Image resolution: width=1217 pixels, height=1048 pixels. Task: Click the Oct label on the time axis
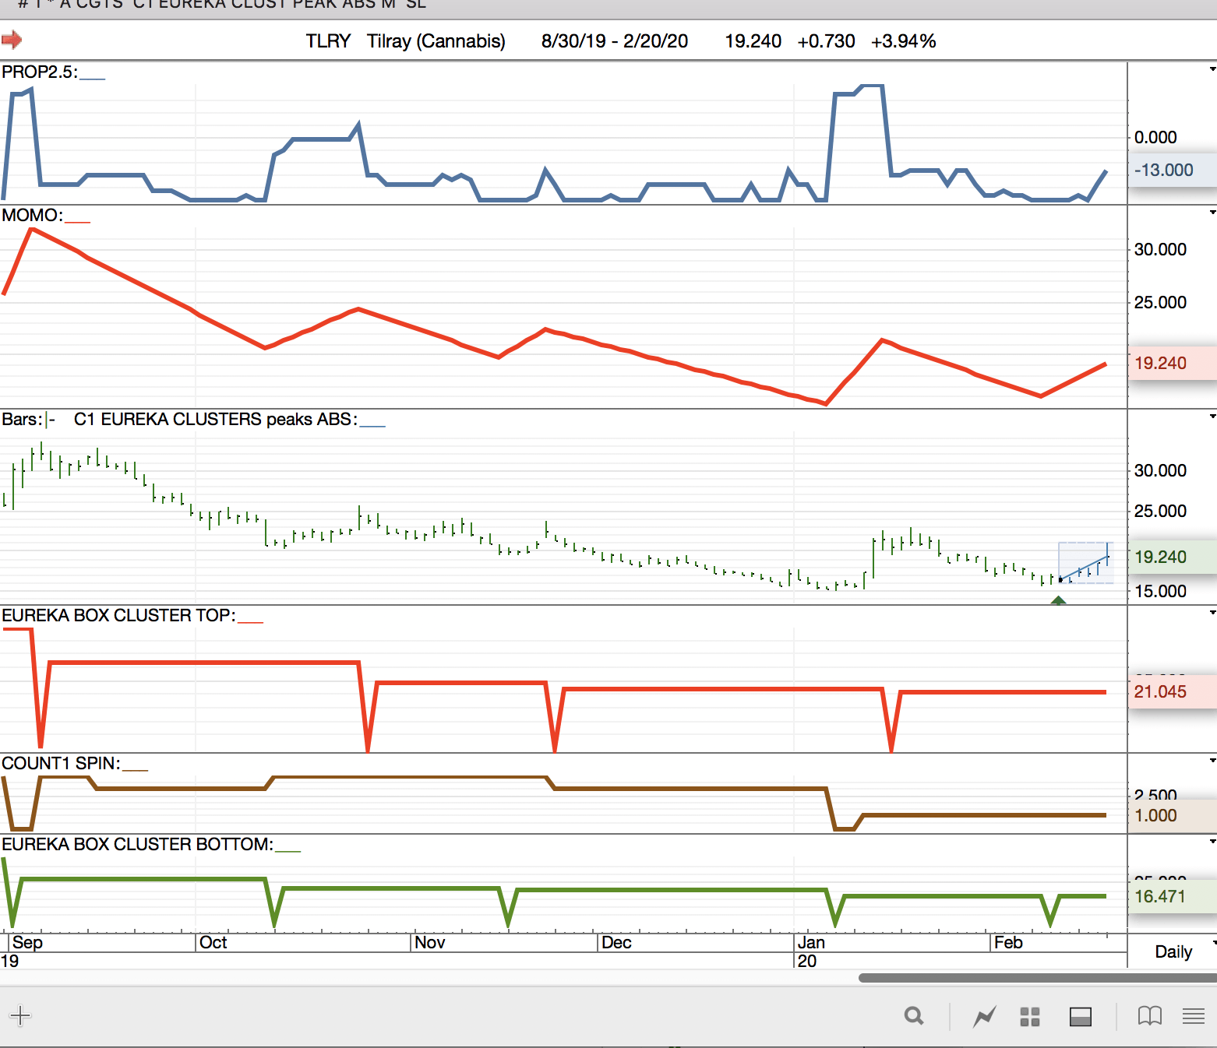[213, 942]
